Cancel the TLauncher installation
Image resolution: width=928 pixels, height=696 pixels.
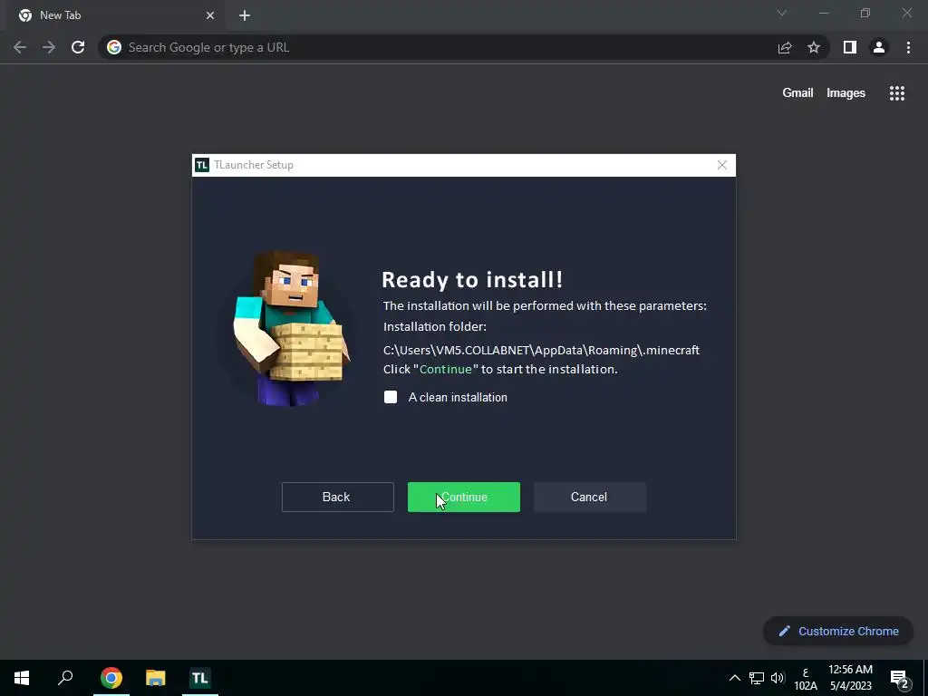[x=589, y=498]
